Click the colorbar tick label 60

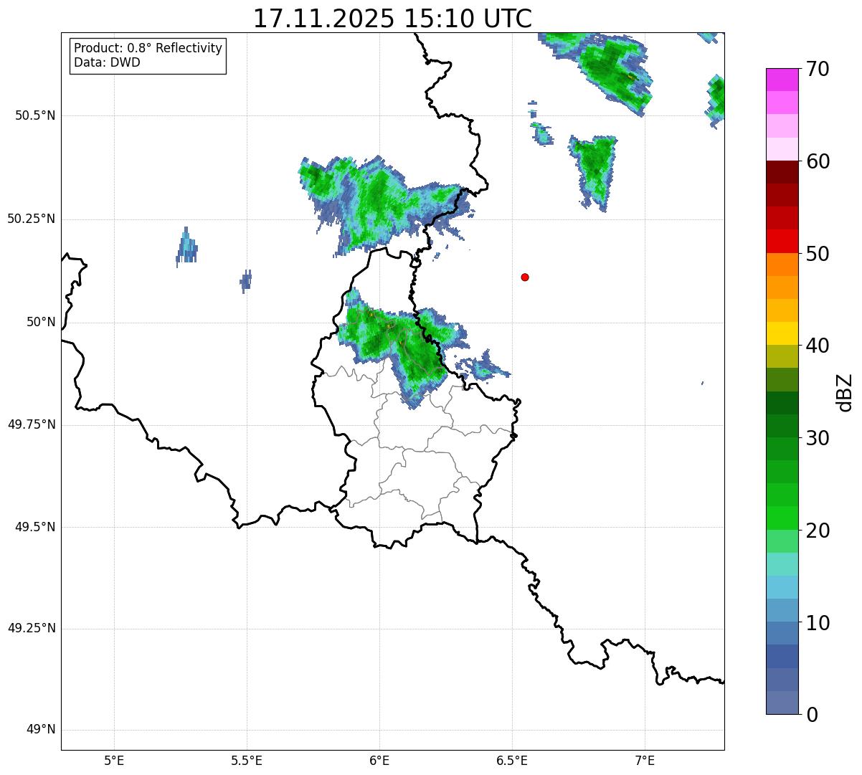(x=818, y=161)
